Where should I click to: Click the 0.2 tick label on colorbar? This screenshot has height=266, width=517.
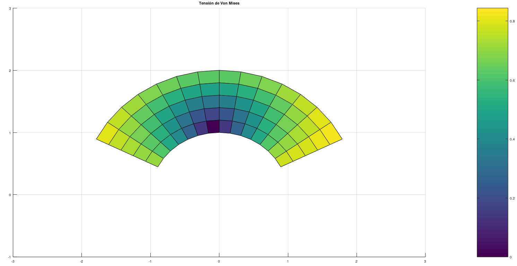(512, 198)
